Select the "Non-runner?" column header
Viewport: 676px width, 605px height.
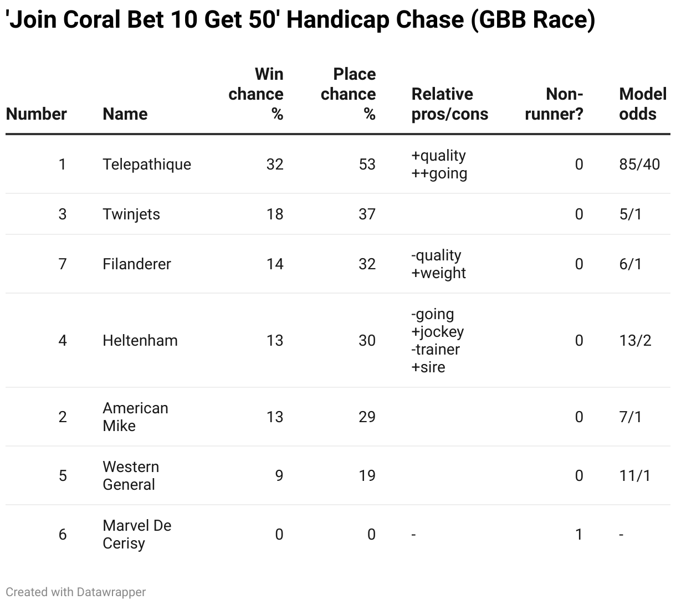coord(554,104)
